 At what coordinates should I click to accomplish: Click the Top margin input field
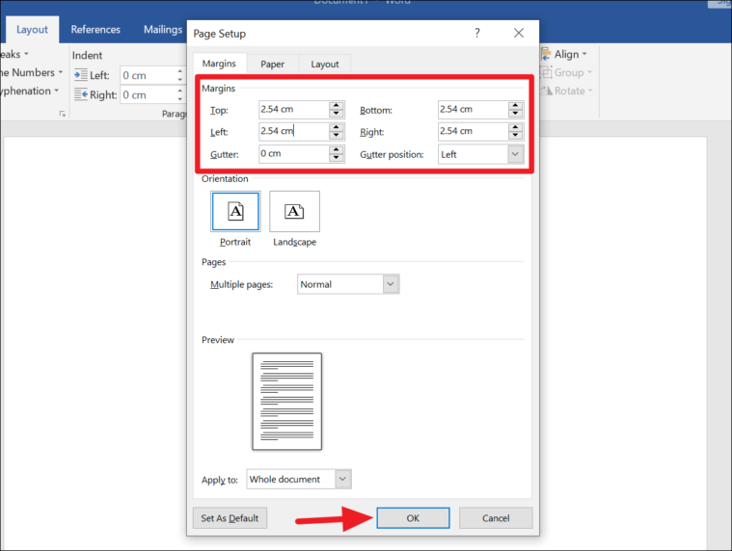tap(292, 110)
